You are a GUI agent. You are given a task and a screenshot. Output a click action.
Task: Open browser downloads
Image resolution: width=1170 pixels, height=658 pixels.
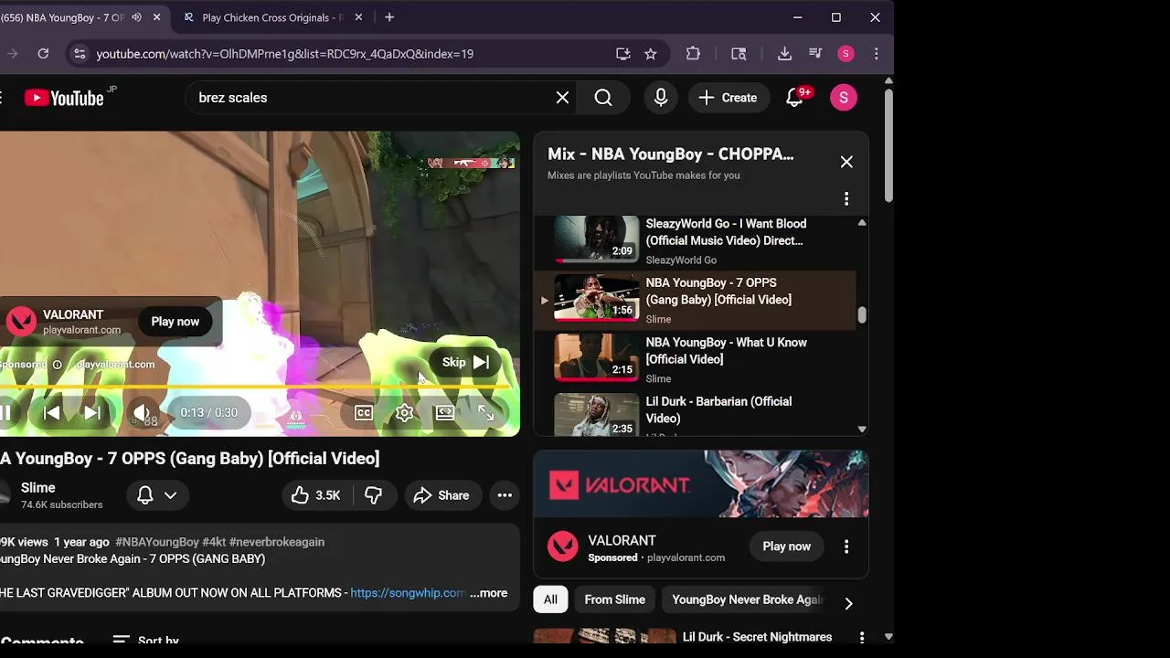click(x=784, y=54)
